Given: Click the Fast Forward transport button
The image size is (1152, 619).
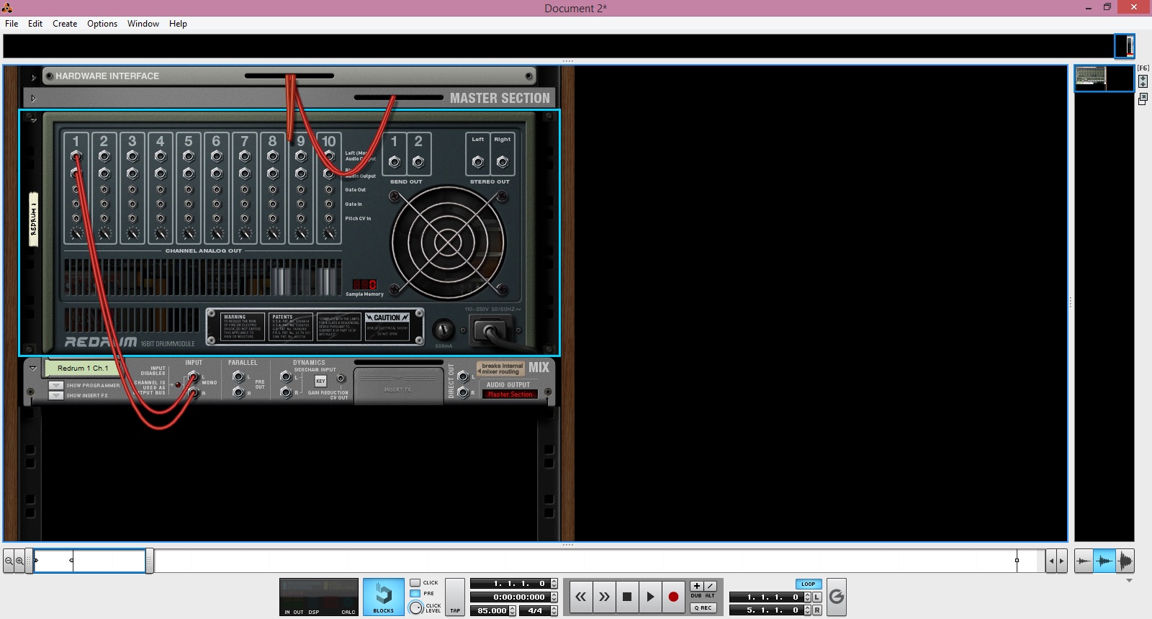Looking at the screenshot, I should (x=604, y=597).
